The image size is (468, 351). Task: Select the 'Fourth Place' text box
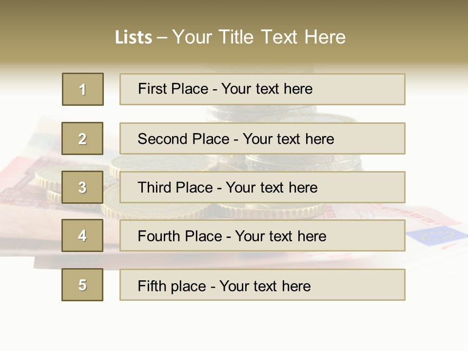262,235
